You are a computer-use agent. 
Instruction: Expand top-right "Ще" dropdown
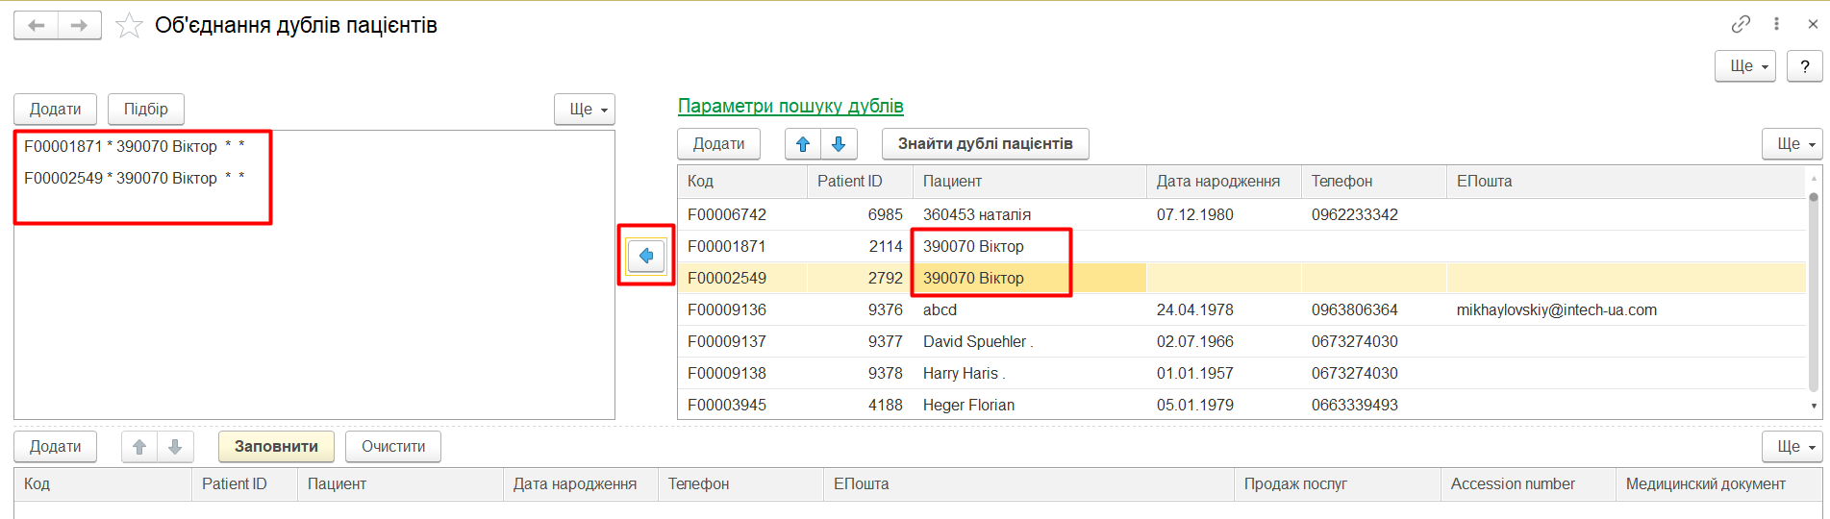[x=1744, y=66]
